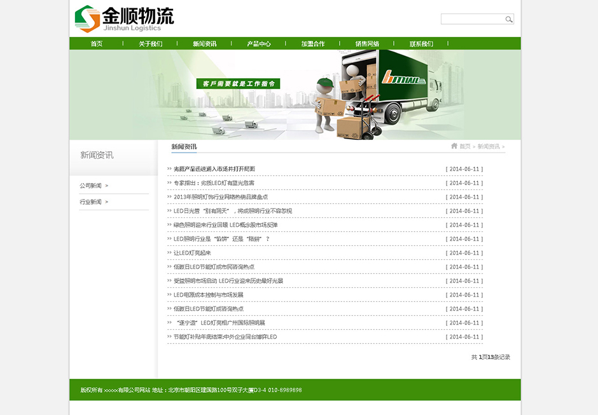
Task: Open article 让LED灯亮起来
Action: 192,253
